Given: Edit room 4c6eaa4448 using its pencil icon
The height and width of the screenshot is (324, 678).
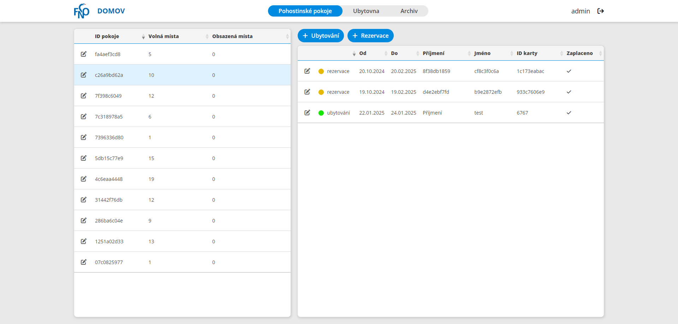Looking at the screenshot, I should point(84,179).
